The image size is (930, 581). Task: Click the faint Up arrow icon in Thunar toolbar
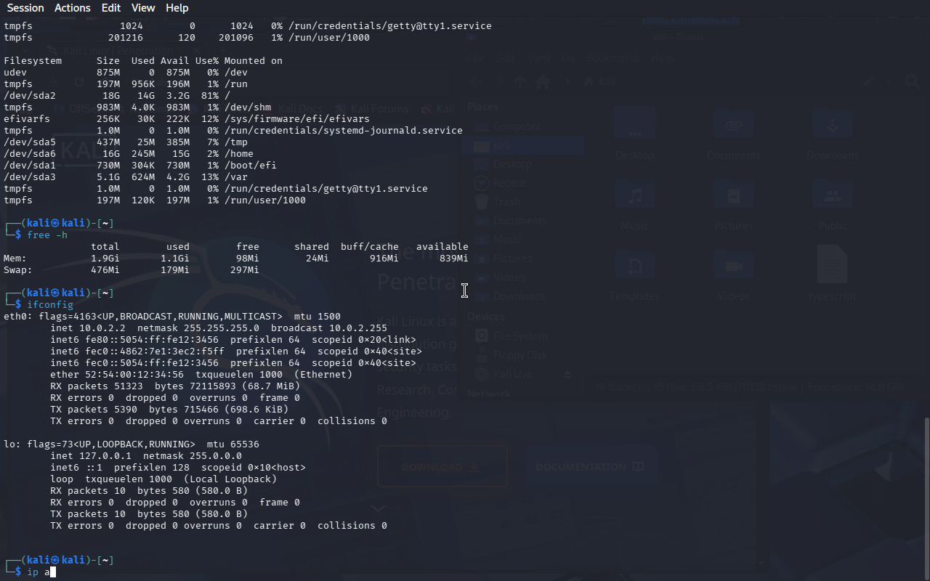point(521,82)
